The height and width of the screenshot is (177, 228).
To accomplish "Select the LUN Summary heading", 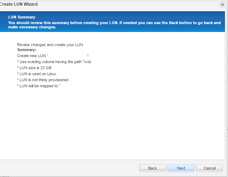I will [22, 17].
